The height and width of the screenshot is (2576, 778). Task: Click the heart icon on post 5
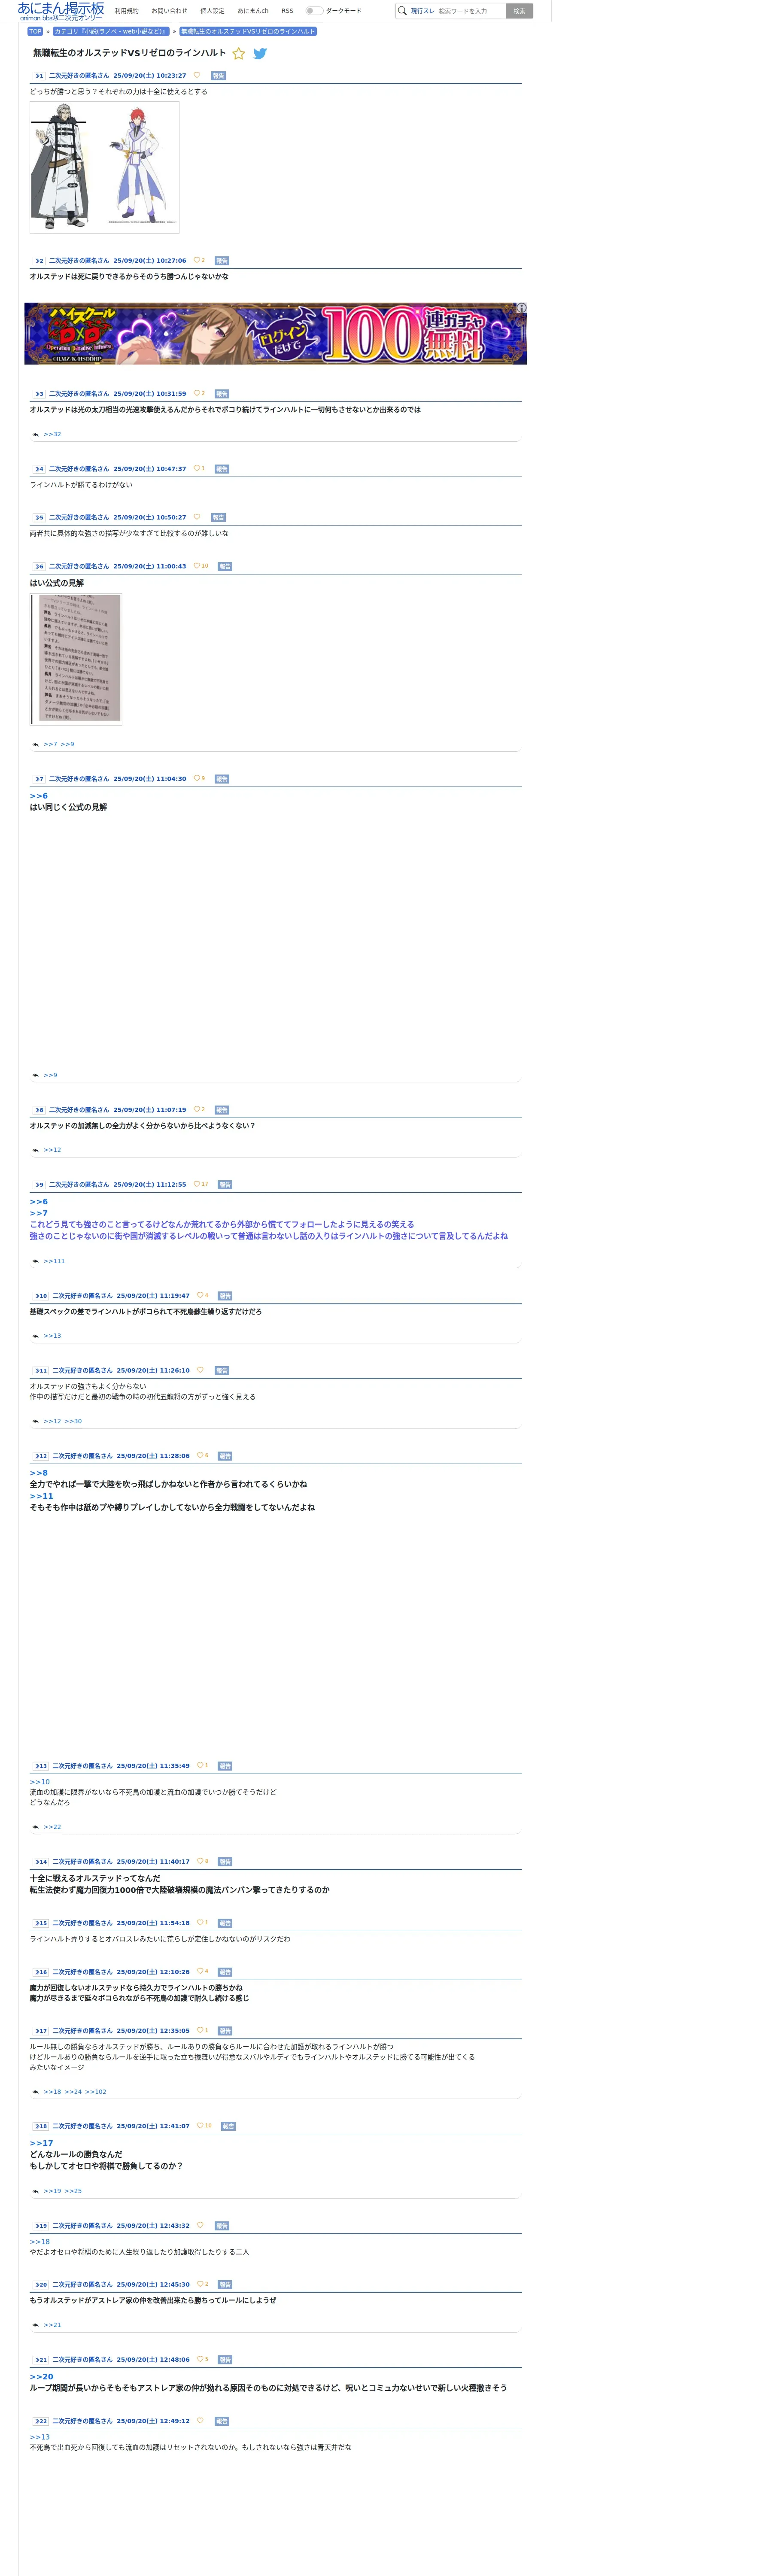197,517
